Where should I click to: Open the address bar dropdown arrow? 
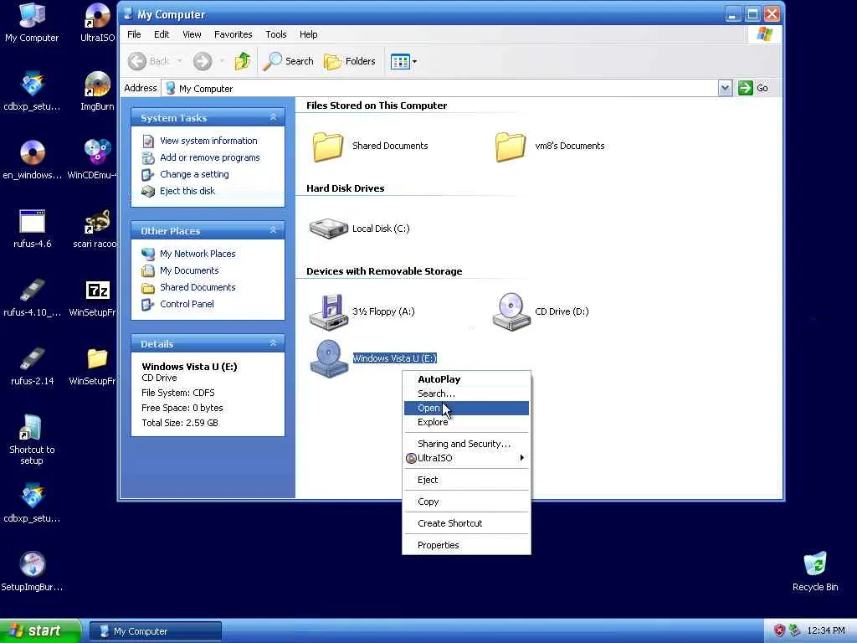pos(725,88)
